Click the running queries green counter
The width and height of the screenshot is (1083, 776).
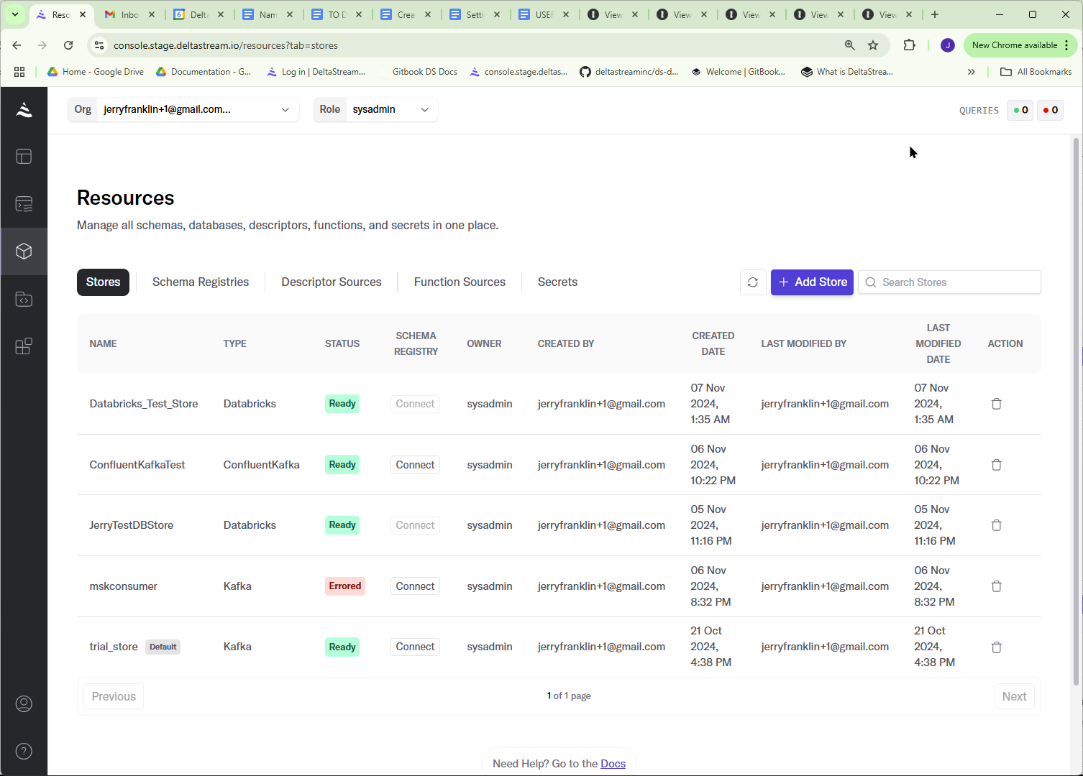coord(1020,110)
